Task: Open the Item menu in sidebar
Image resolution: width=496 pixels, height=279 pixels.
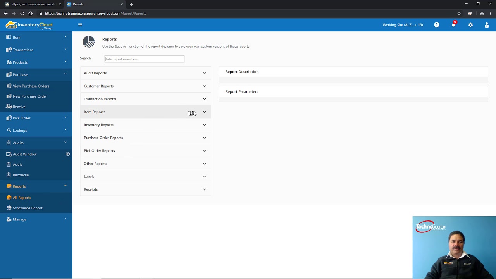Action: pyautogui.click(x=36, y=37)
